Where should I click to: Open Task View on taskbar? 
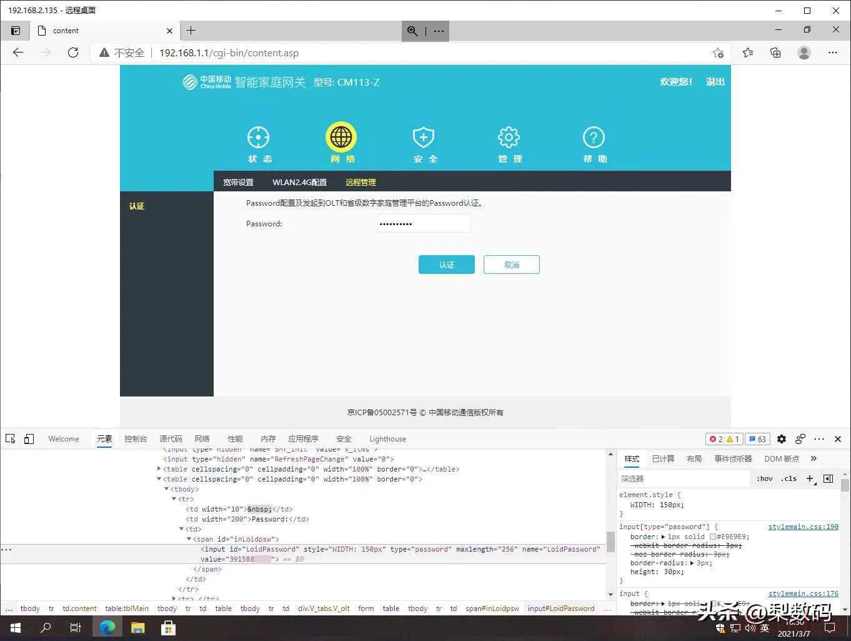[76, 628]
